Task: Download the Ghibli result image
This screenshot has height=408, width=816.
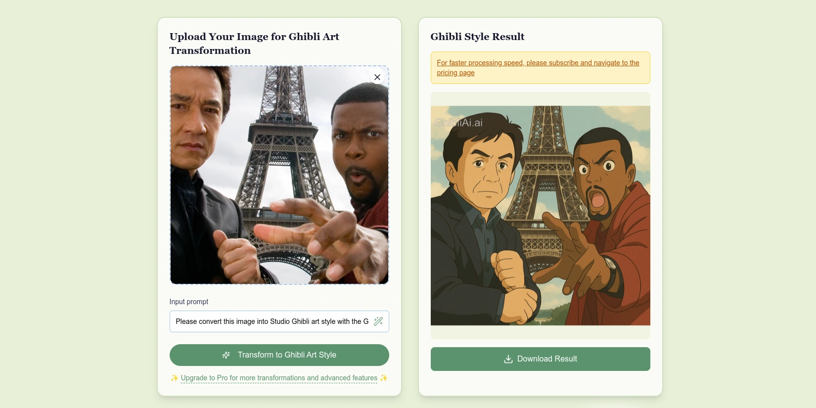Action: (541, 359)
